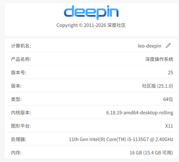Select the computer name leo-deepin
The width and height of the screenshot is (179, 162).
coord(150,46)
